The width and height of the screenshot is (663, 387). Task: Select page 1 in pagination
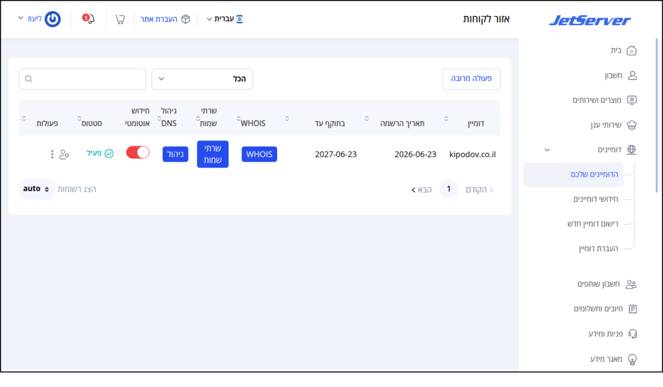(449, 189)
